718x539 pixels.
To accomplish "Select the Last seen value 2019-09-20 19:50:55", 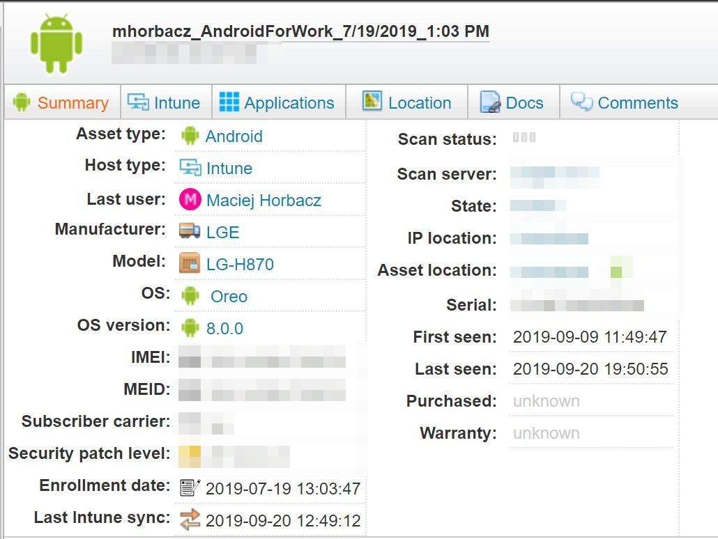I will [590, 369].
